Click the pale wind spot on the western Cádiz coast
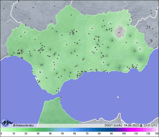This screenshot has width=159, height=137. tap(40, 71)
